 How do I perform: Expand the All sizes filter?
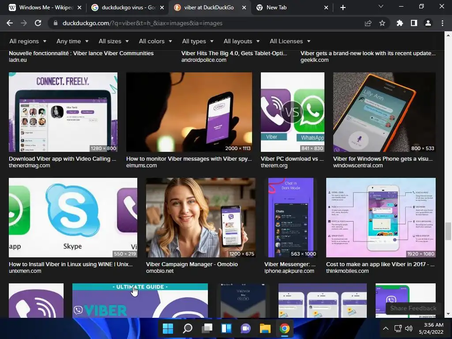pyautogui.click(x=113, y=41)
